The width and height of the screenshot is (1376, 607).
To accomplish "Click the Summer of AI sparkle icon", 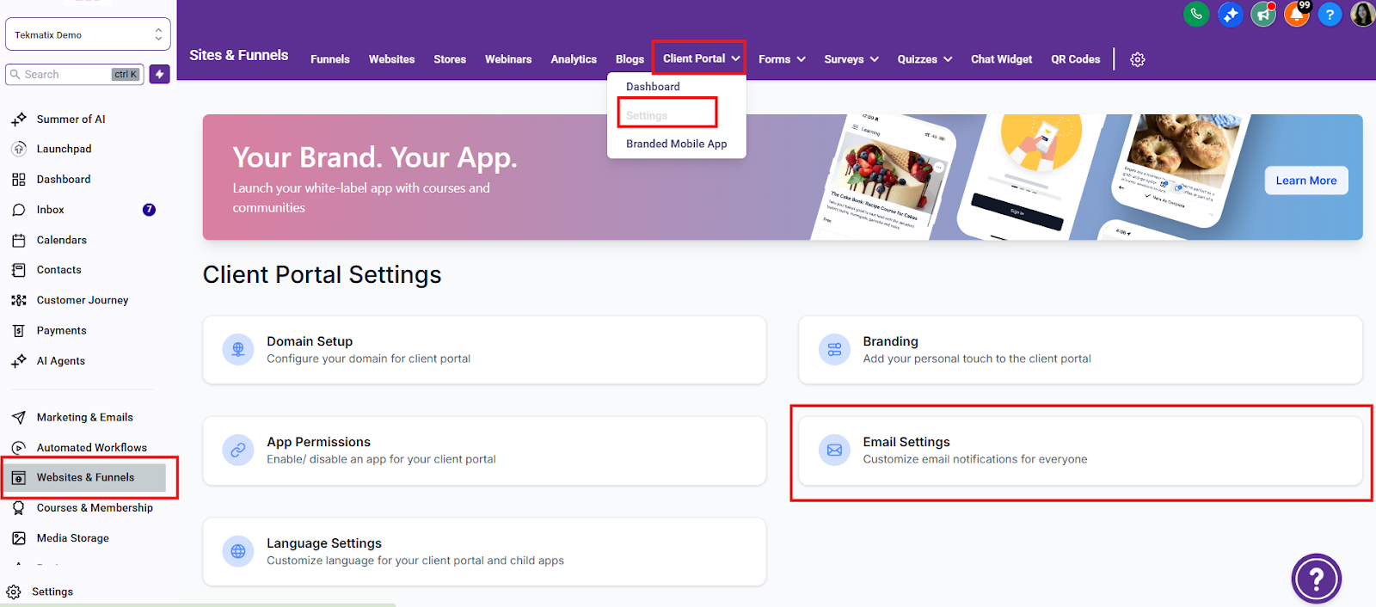I will coord(19,120).
